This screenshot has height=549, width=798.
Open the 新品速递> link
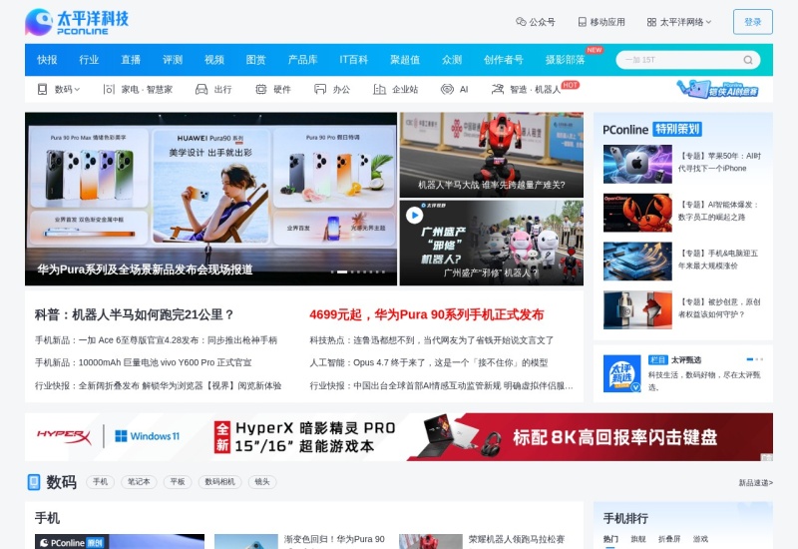755,483
